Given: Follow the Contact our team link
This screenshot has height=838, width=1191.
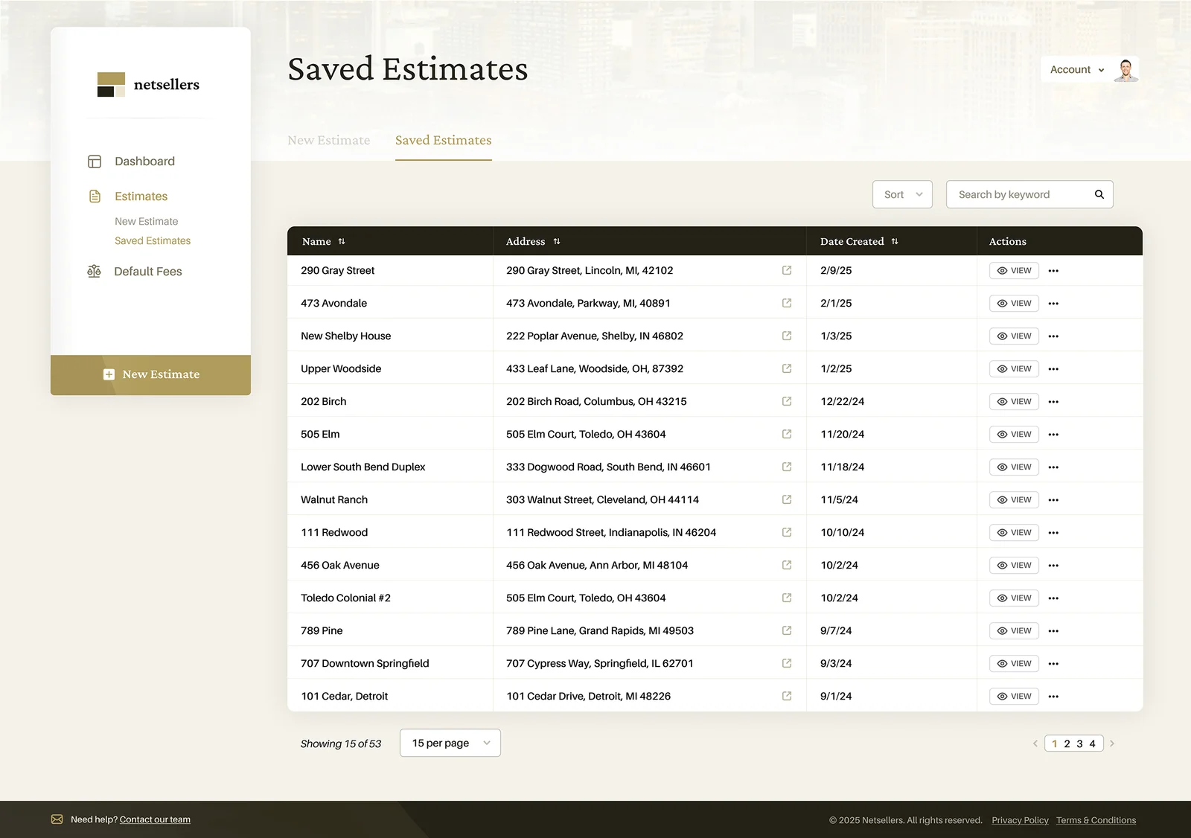Looking at the screenshot, I should pyautogui.click(x=155, y=819).
